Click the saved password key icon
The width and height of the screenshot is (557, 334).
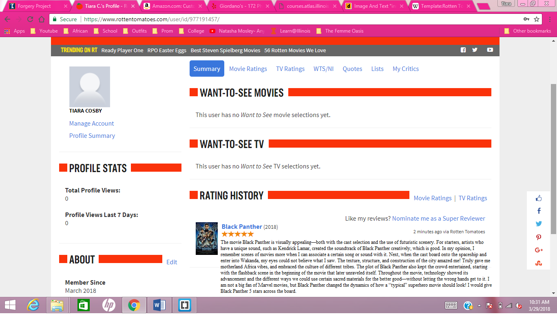[526, 19]
